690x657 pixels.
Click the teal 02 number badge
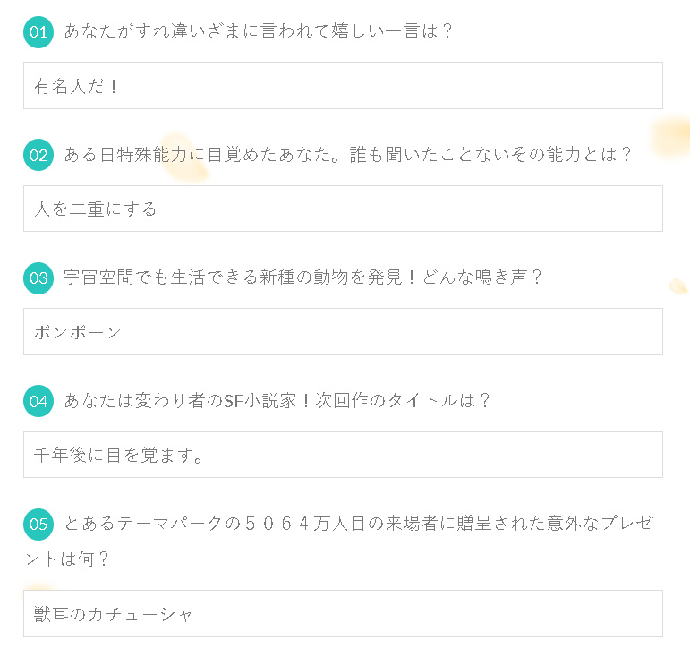click(x=38, y=155)
